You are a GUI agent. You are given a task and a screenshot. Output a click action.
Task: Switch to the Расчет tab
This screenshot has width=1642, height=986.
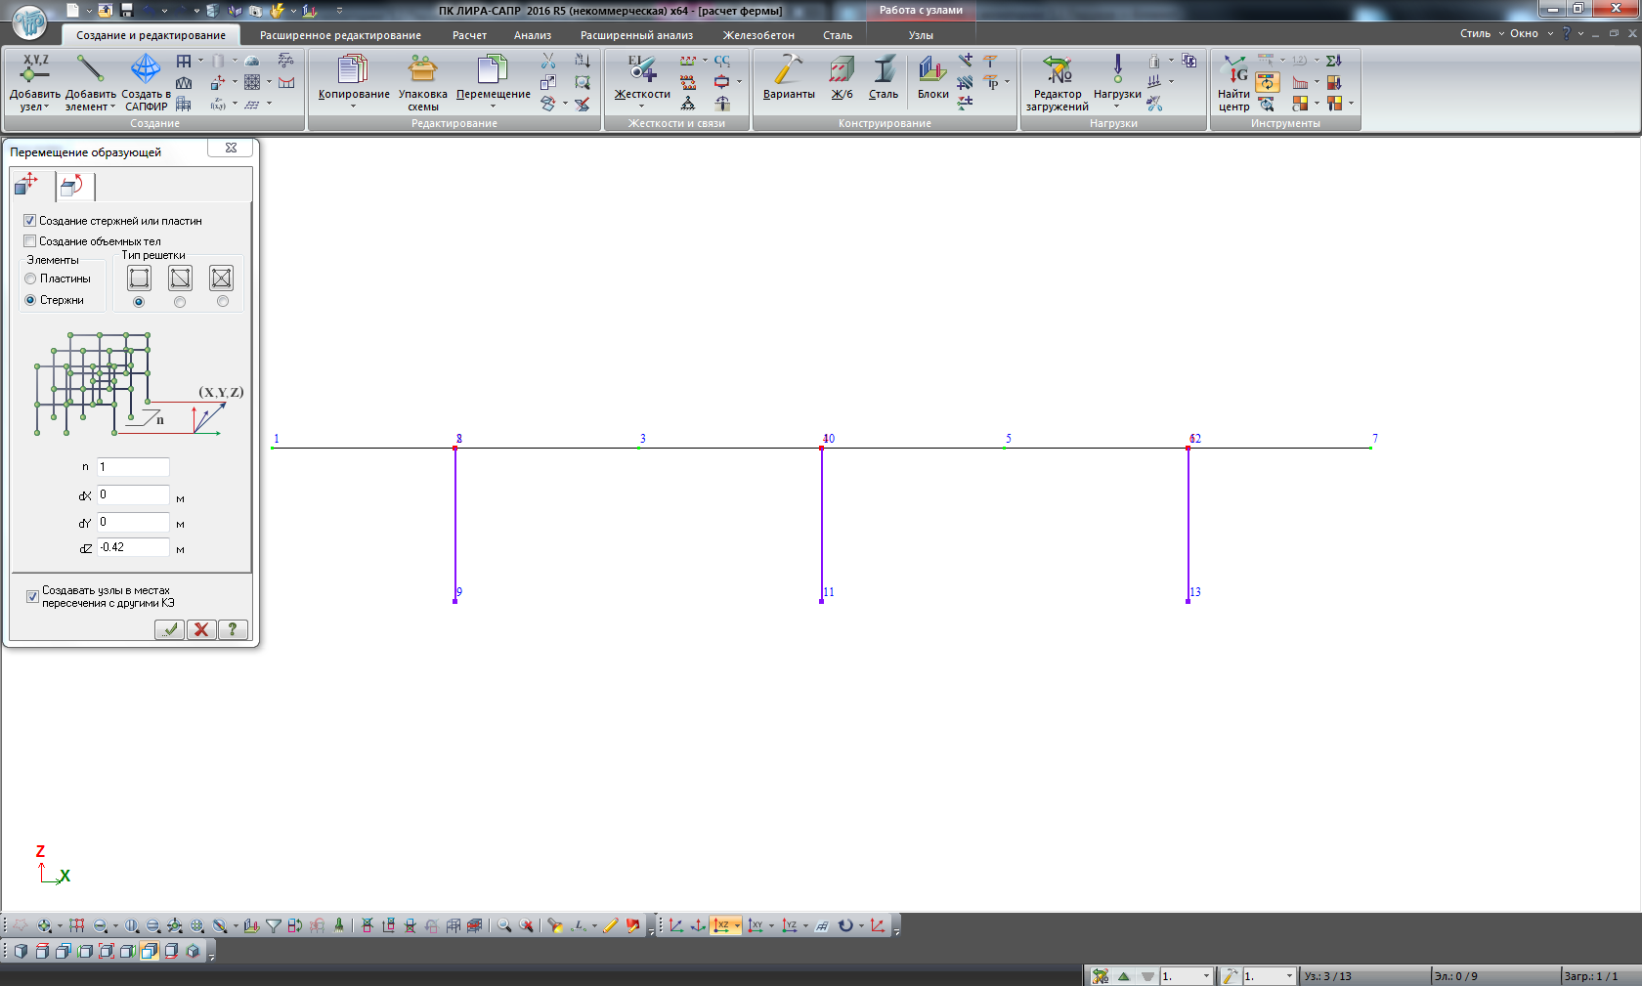point(469,35)
